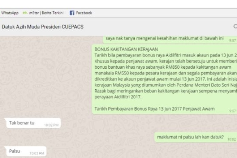Open the Facebook bookmark

click(x=81, y=13)
